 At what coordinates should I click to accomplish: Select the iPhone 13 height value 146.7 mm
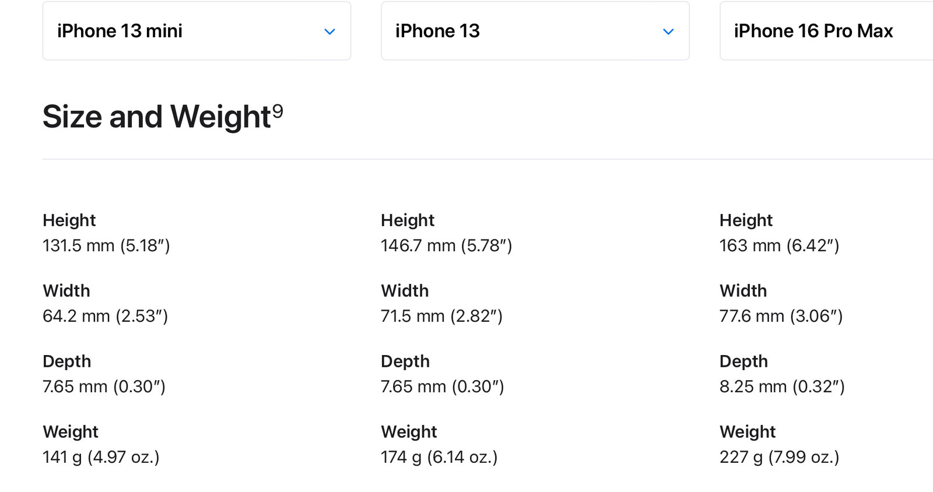click(x=446, y=245)
